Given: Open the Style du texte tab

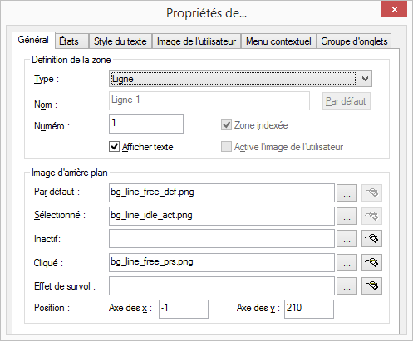Looking at the screenshot, I should tap(120, 41).
